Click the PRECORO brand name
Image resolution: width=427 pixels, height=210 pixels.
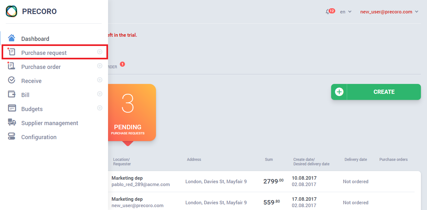click(39, 11)
